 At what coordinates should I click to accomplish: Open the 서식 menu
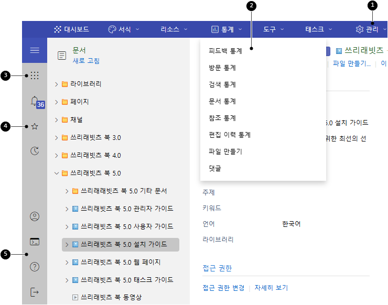(x=123, y=29)
